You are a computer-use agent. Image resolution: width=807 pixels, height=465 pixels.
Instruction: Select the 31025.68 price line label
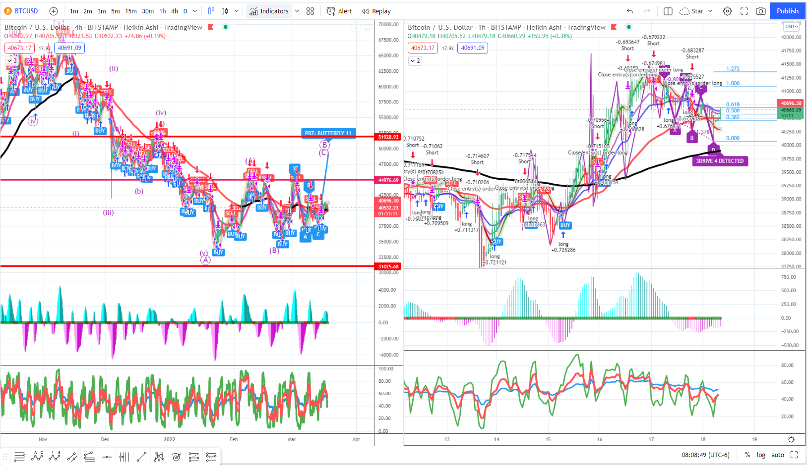(388, 266)
